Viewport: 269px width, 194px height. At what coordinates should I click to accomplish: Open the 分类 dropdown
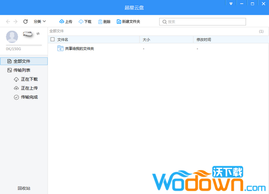click(x=39, y=22)
